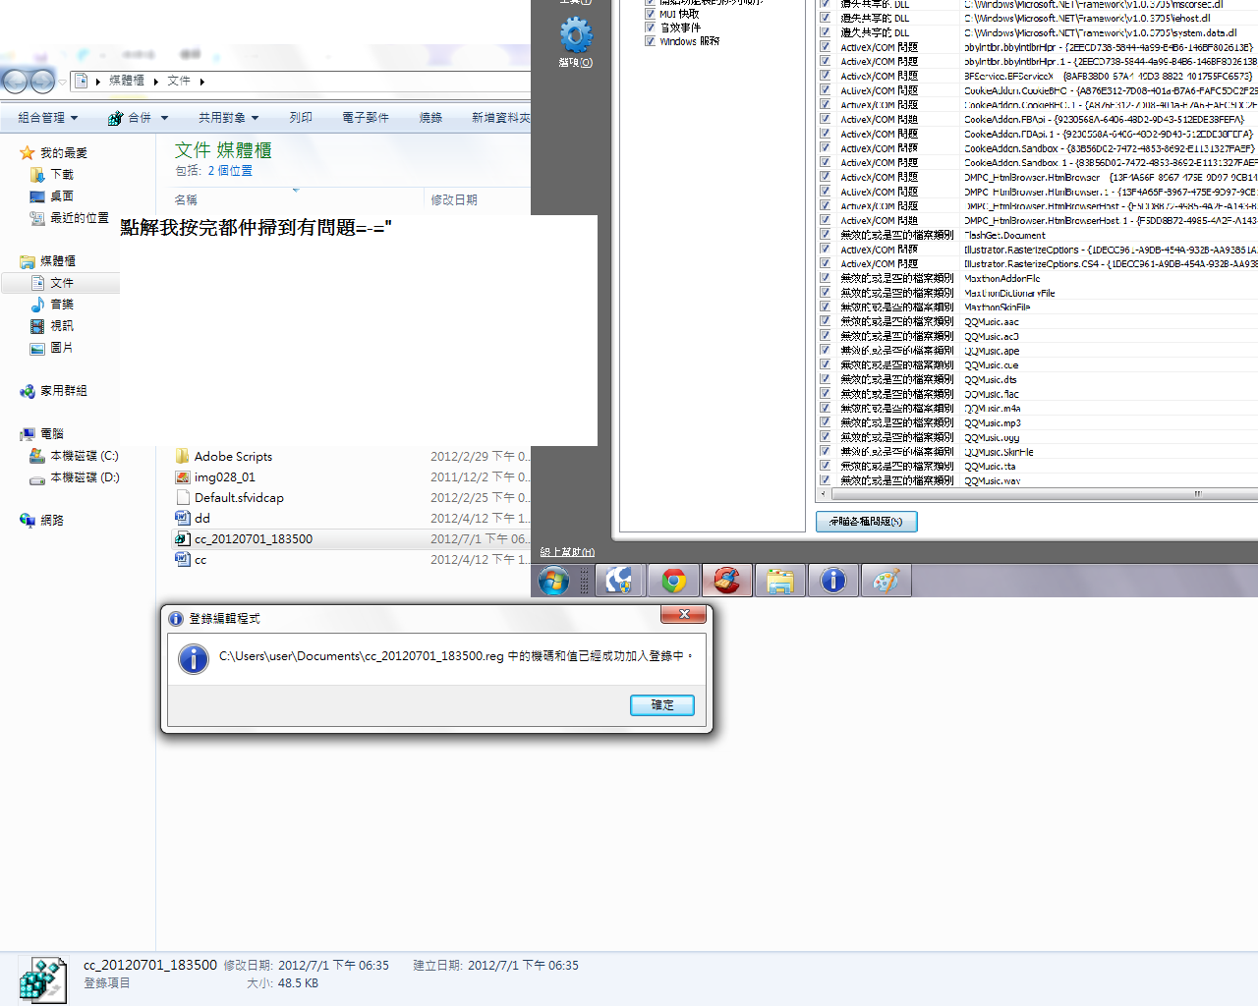Click 燒錄 in the Explorer toolbar

(x=430, y=118)
